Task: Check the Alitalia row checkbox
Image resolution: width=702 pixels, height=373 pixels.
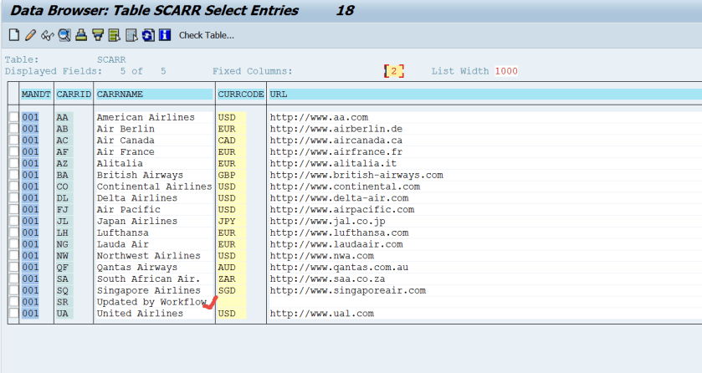Action: coord(14,164)
